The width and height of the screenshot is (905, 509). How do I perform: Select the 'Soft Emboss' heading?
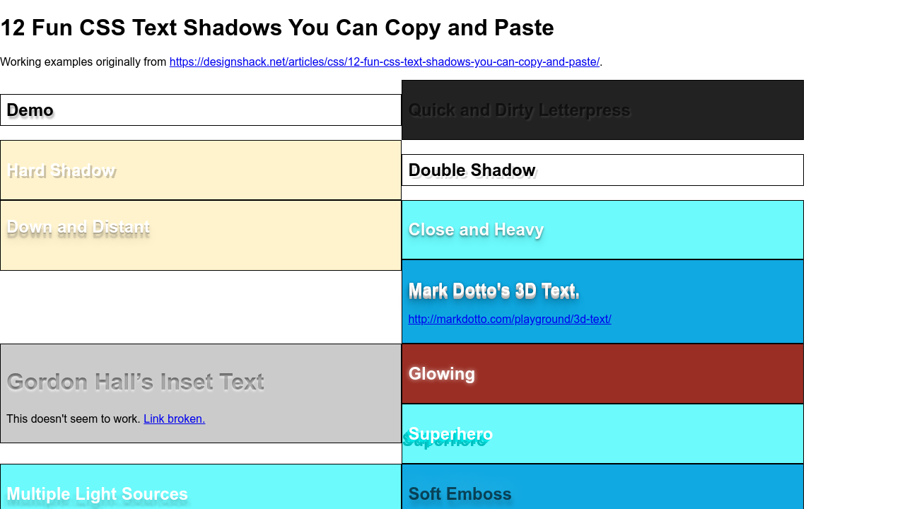point(460,493)
